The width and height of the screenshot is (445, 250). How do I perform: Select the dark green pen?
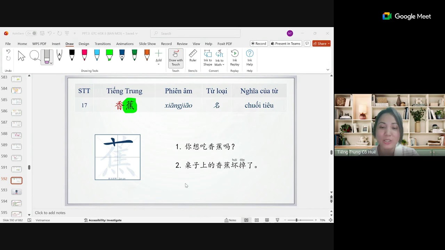click(x=135, y=56)
